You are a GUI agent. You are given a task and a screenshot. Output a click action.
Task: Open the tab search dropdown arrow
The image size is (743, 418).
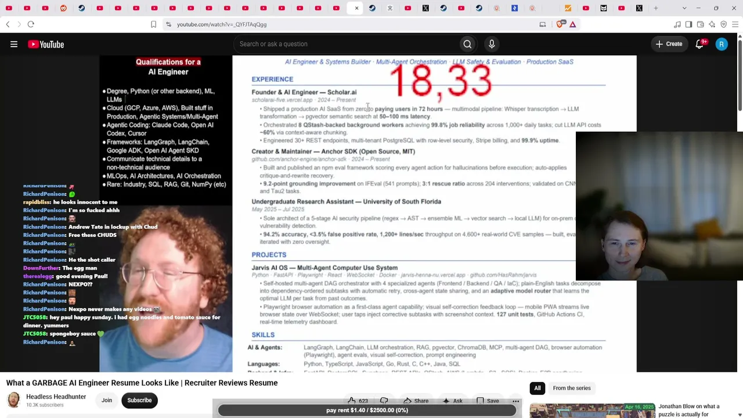tap(684, 8)
